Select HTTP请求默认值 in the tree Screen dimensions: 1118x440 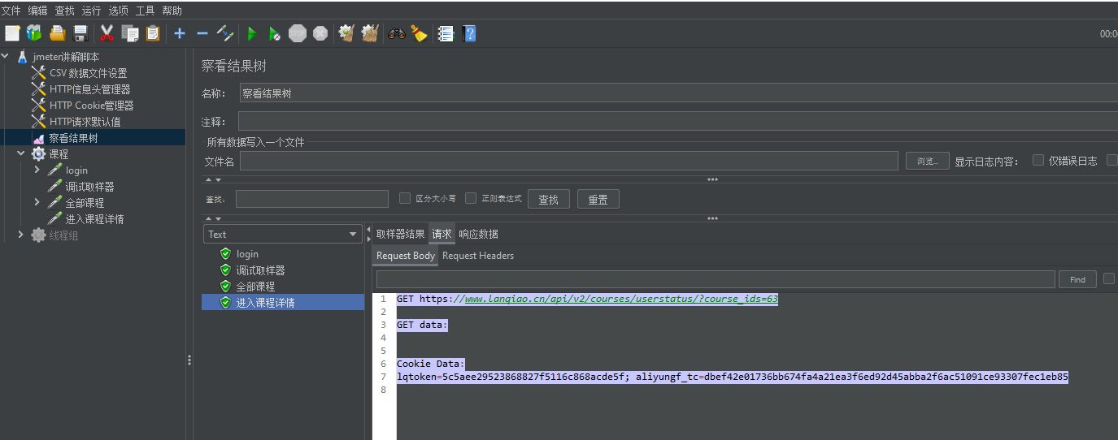pyautogui.click(x=85, y=122)
